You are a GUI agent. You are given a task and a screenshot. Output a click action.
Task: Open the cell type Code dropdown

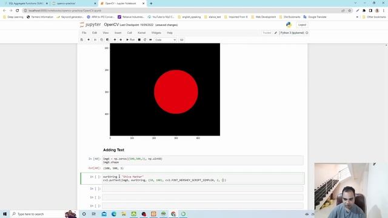(166, 40)
